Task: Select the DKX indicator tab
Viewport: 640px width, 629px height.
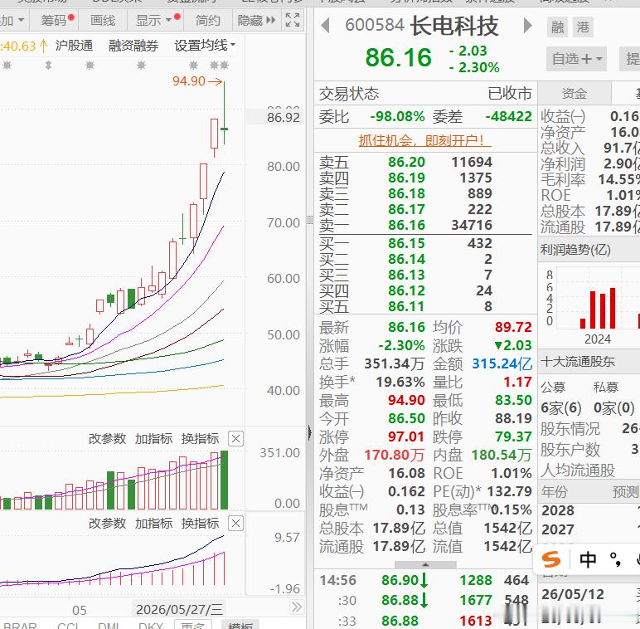Action: tap(151, 626)
